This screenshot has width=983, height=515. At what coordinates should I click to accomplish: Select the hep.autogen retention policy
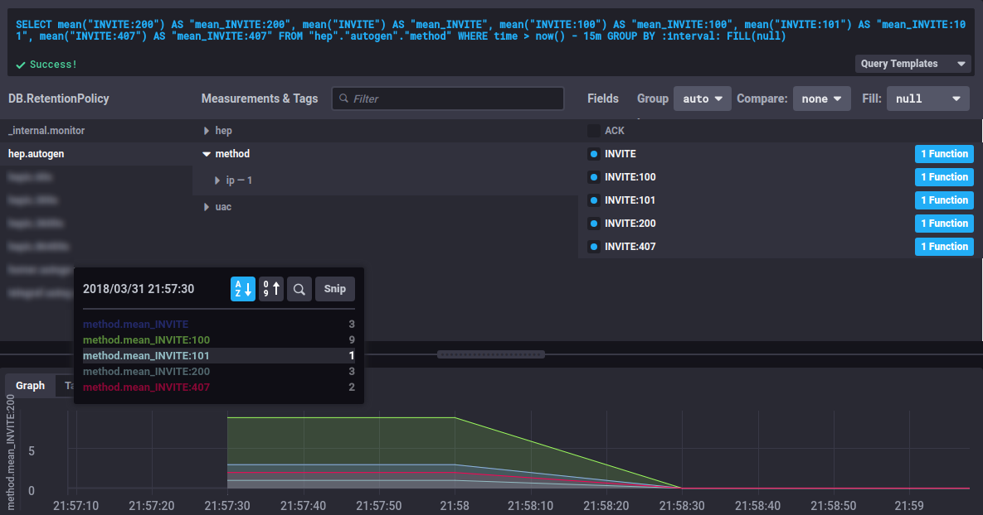[36, 154]
